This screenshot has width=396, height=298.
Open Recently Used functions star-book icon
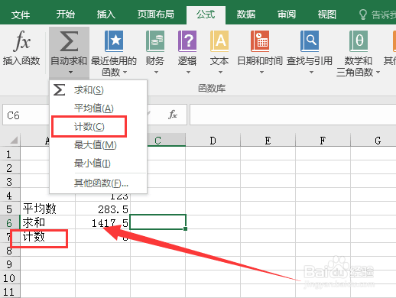[114, 41]
